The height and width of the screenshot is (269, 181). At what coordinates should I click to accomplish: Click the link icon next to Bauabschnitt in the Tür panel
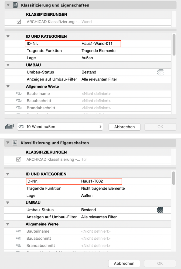click(18, 238)
